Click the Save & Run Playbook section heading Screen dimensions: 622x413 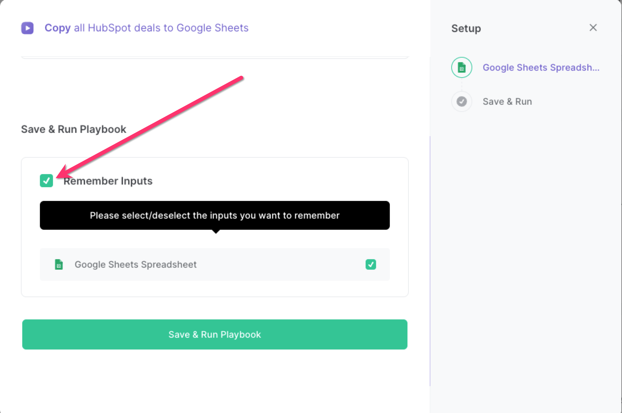pyautogui.click(x=74, y=129)
